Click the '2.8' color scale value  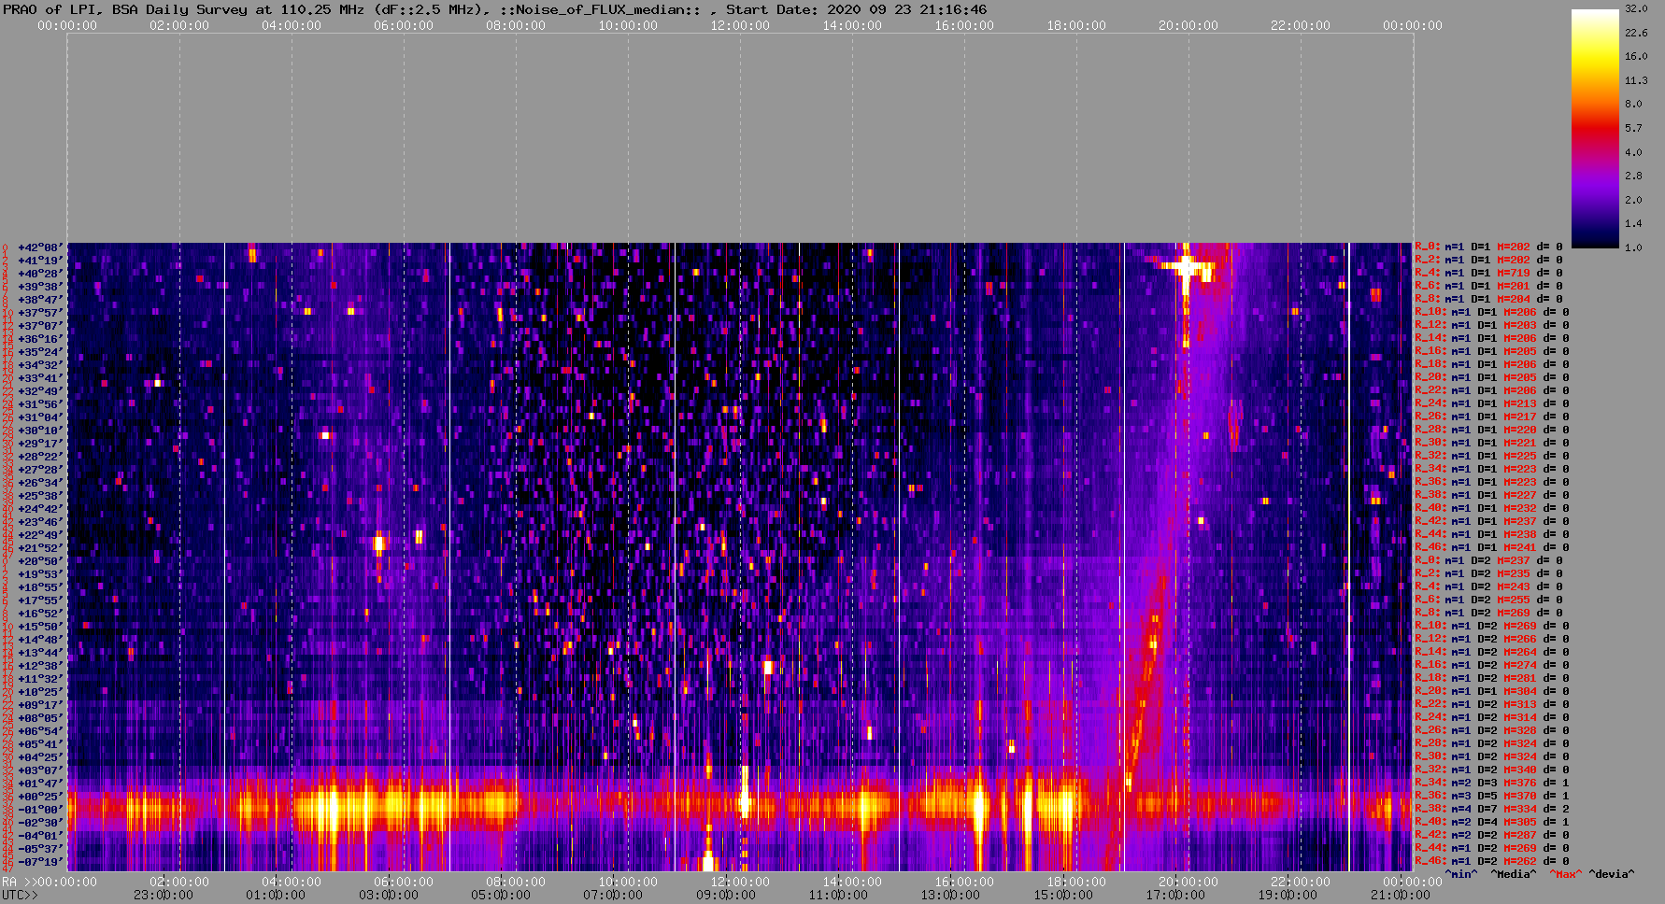(x=1633, y=176)
